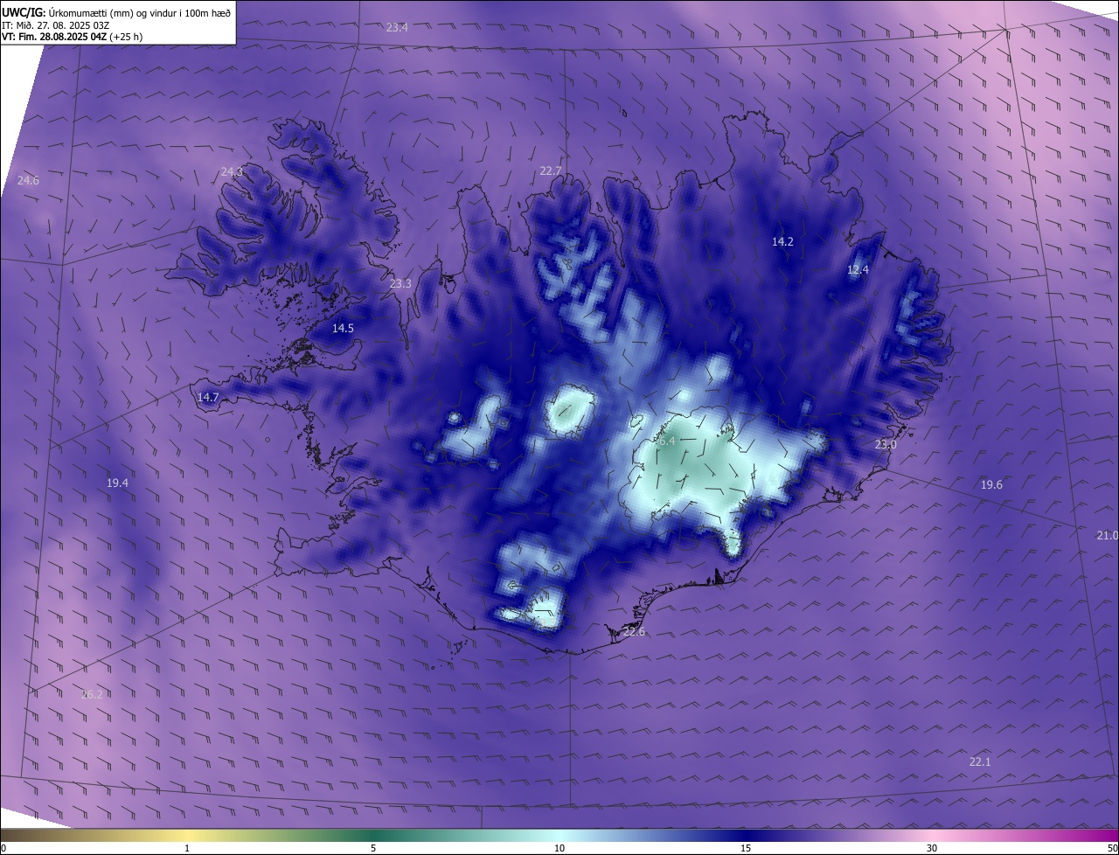This screenshot has height=855, width=1119.
Task: Click the 21.0 value label
Action: click(1107, 536)
